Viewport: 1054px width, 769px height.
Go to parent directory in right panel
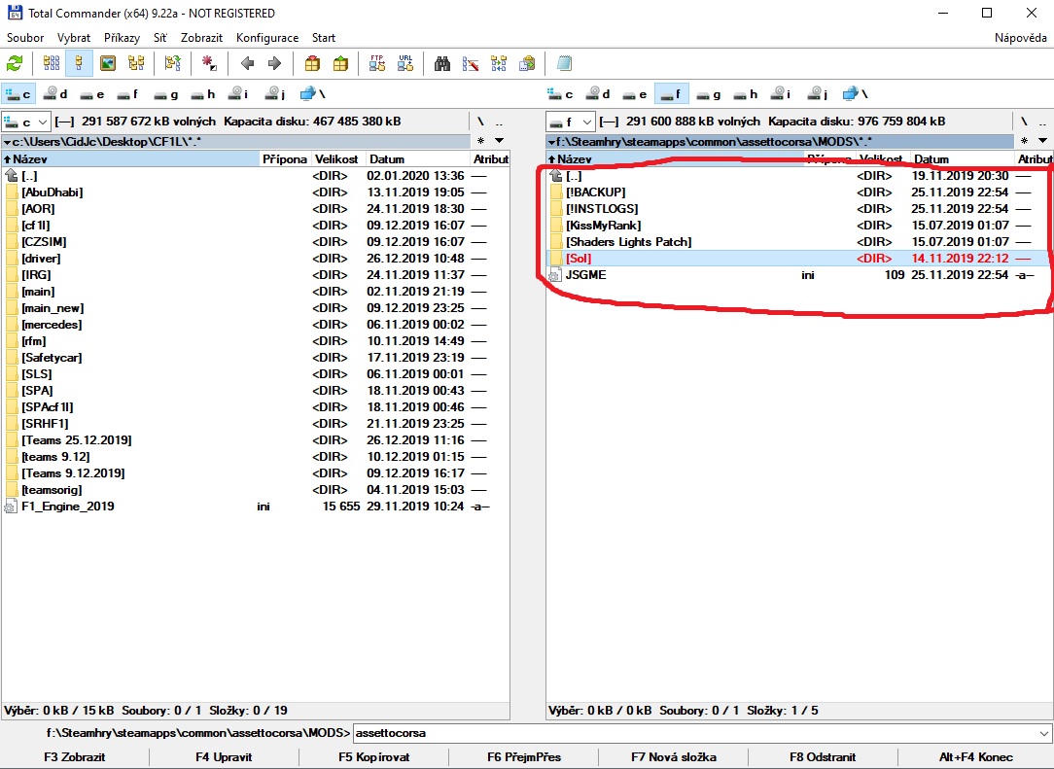coord(1042,122)
